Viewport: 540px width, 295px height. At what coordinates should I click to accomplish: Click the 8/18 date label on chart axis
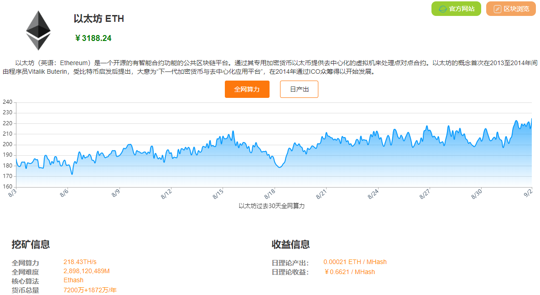[x=270, y=194]
